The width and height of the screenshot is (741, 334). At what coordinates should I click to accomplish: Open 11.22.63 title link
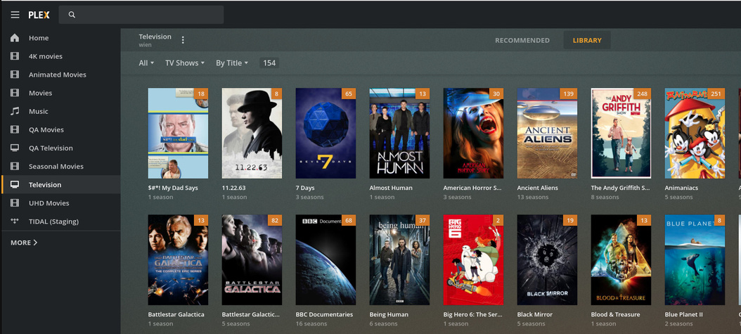click(x=233, y=188)
